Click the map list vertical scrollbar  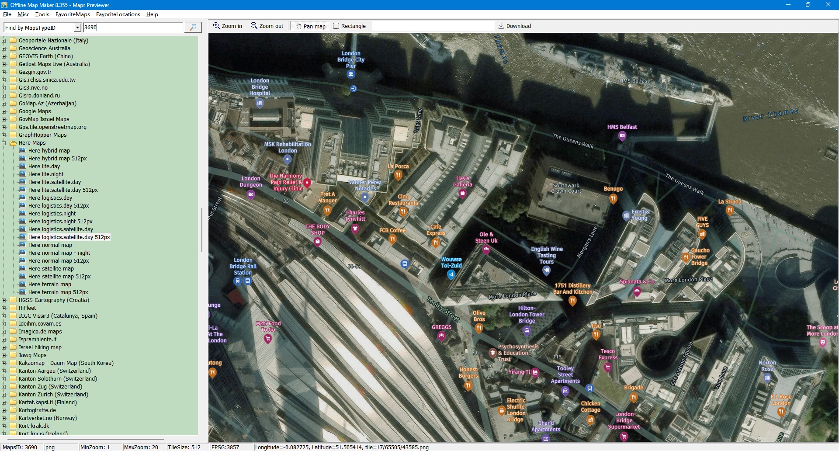click(201, 230)
